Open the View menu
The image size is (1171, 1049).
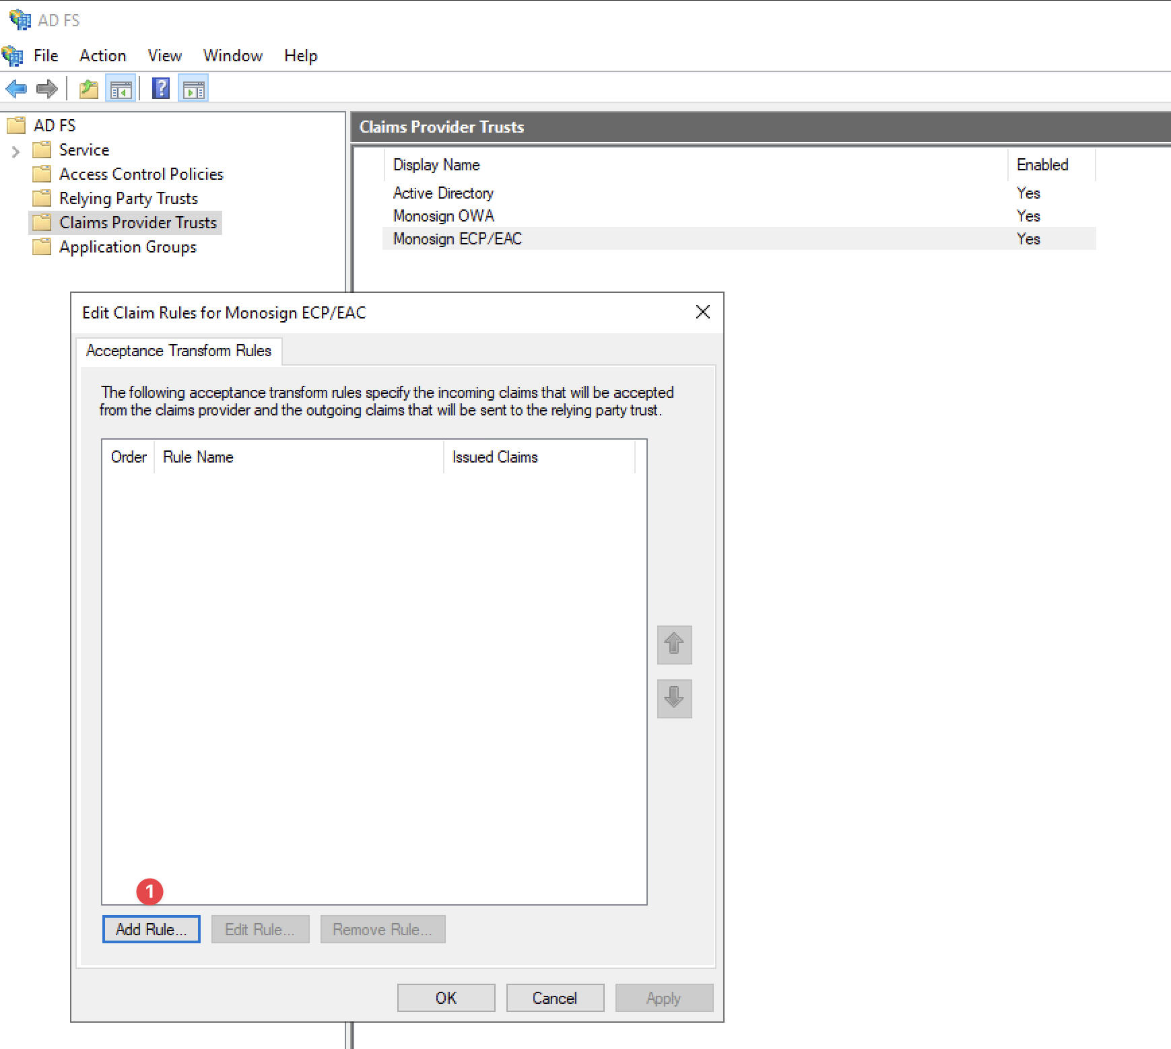[165, 56]
